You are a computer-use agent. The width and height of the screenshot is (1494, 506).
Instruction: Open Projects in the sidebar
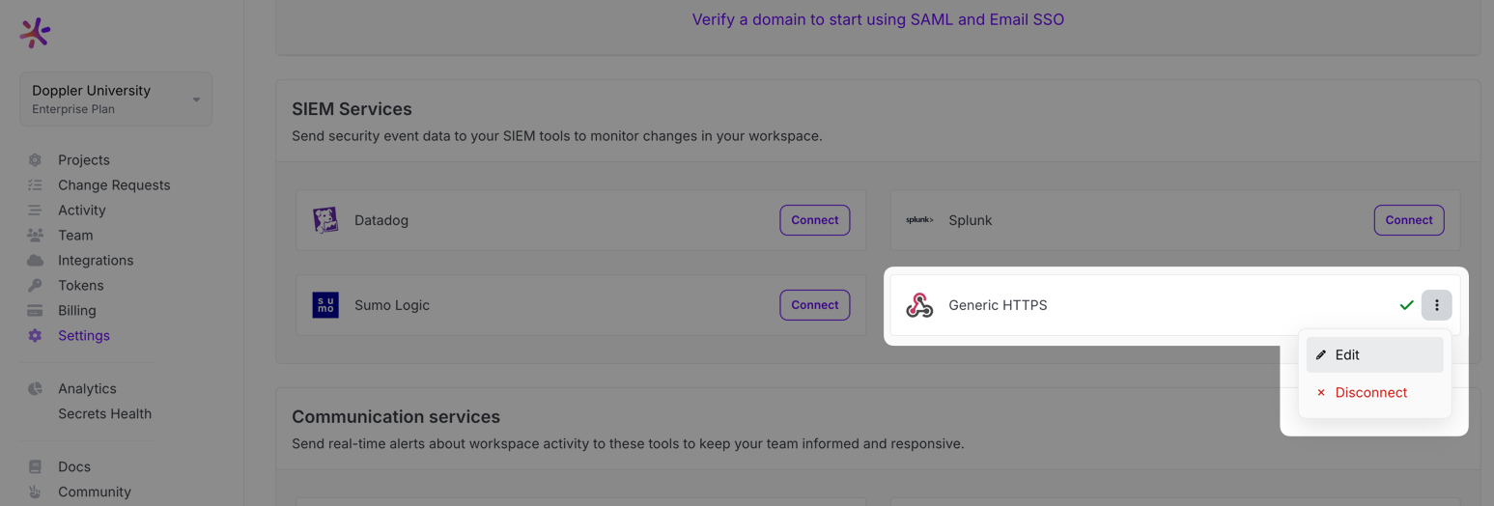pos(84,160)
